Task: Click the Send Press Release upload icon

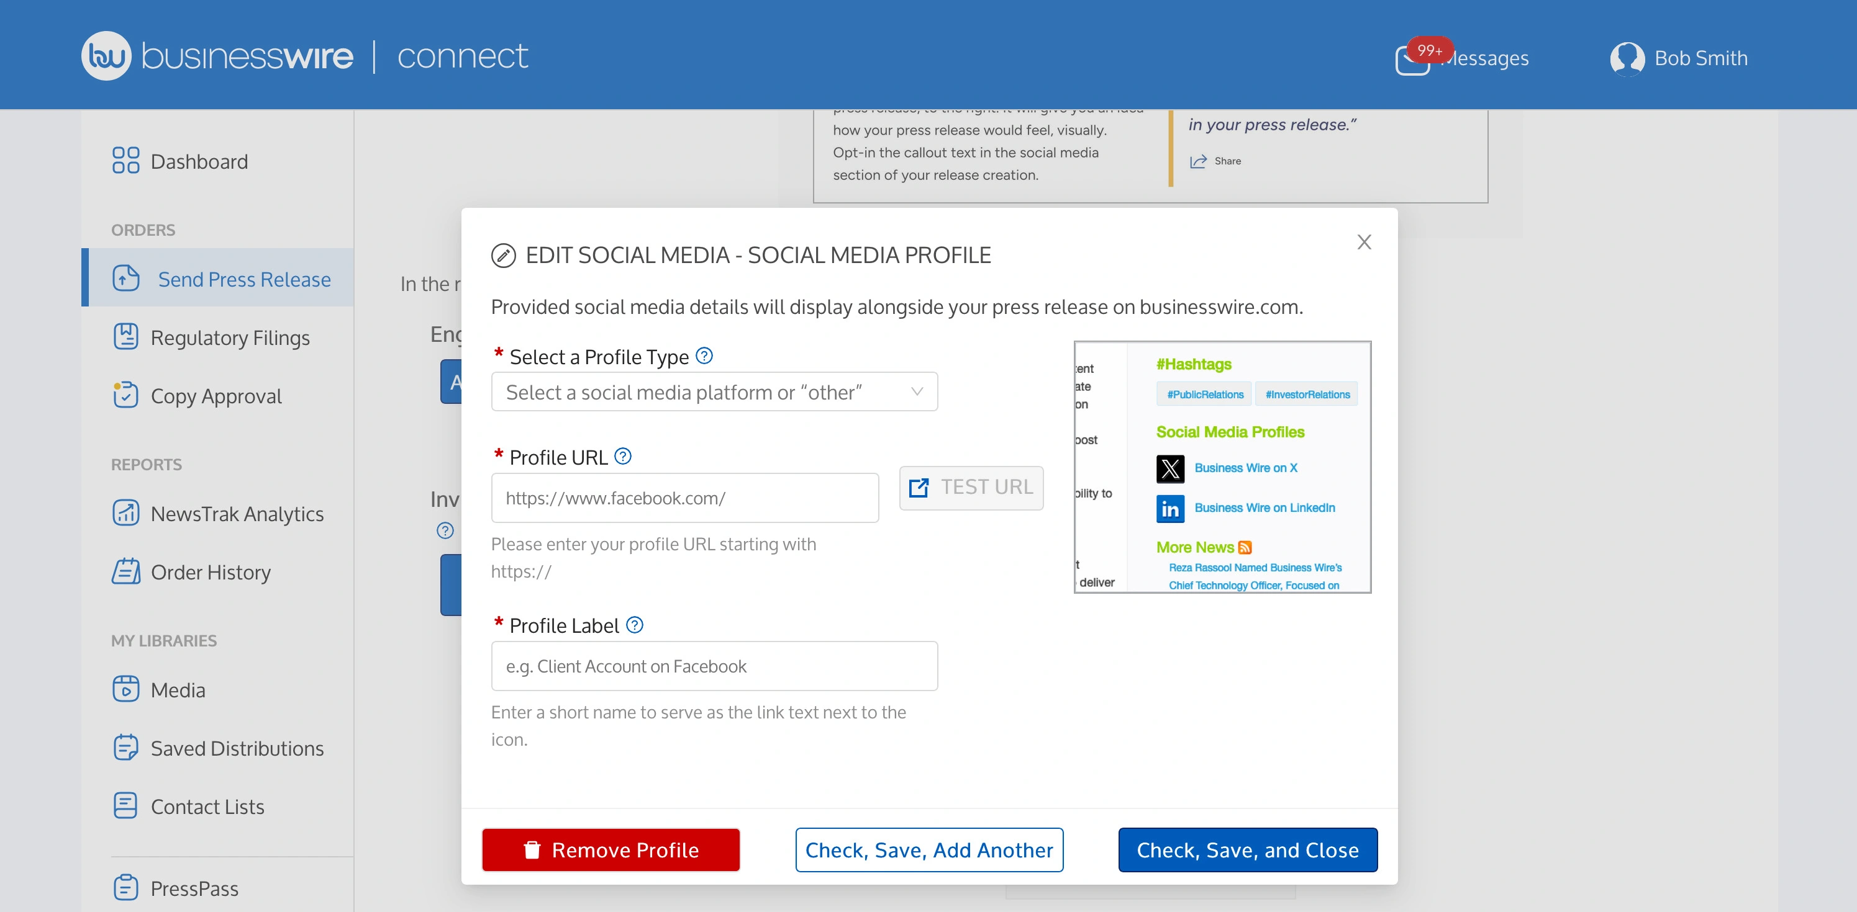Action: pyautogui.click(x=125, y=278)
